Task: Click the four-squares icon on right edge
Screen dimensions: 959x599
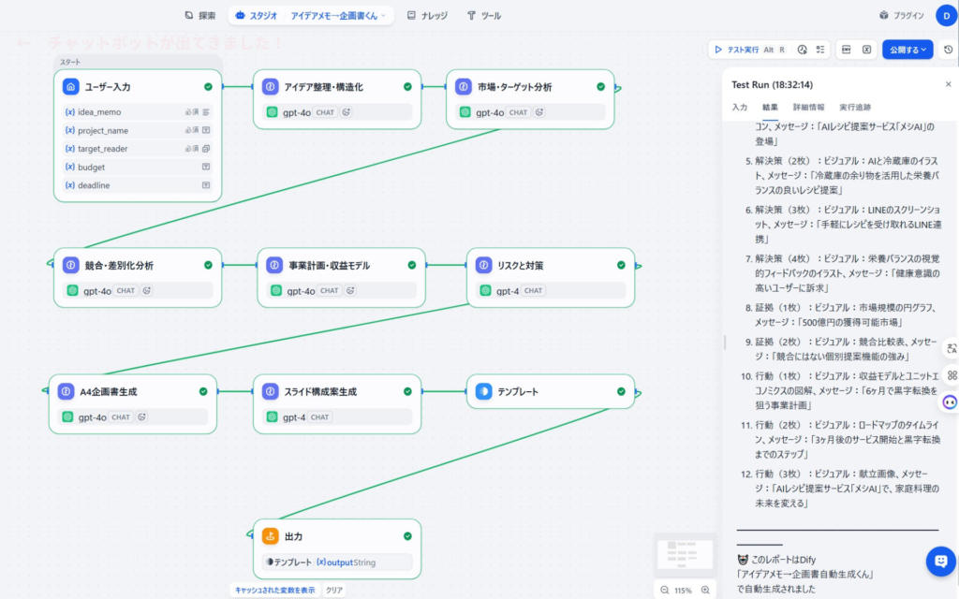Action: (x=952, y=375)
